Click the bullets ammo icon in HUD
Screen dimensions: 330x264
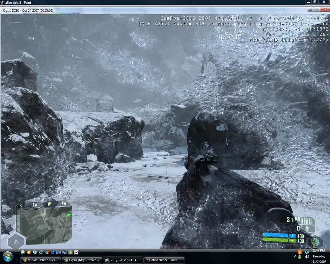pos(307,221)
